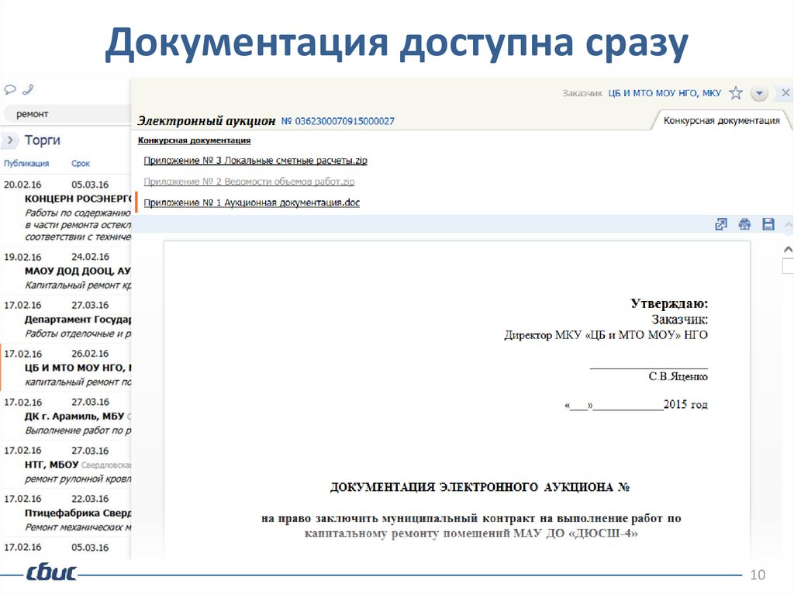Viewport: 794px width, 595px height.
Task: Save document using floppy disk icon
Action: pyautogui.click(x=768, y=224)
